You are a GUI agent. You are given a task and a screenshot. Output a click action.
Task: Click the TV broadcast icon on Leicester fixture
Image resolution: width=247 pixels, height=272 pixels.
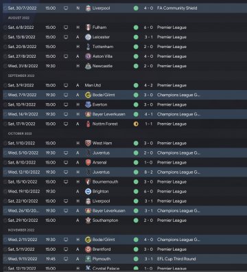click(66, 37)
